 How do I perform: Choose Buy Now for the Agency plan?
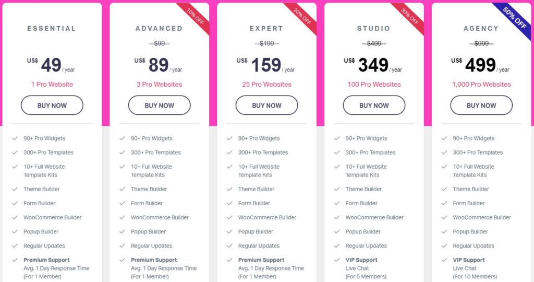point(481,105)
